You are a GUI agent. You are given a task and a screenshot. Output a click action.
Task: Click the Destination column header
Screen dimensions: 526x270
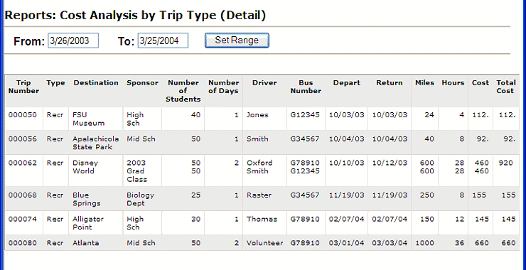(x=96, y=82)
